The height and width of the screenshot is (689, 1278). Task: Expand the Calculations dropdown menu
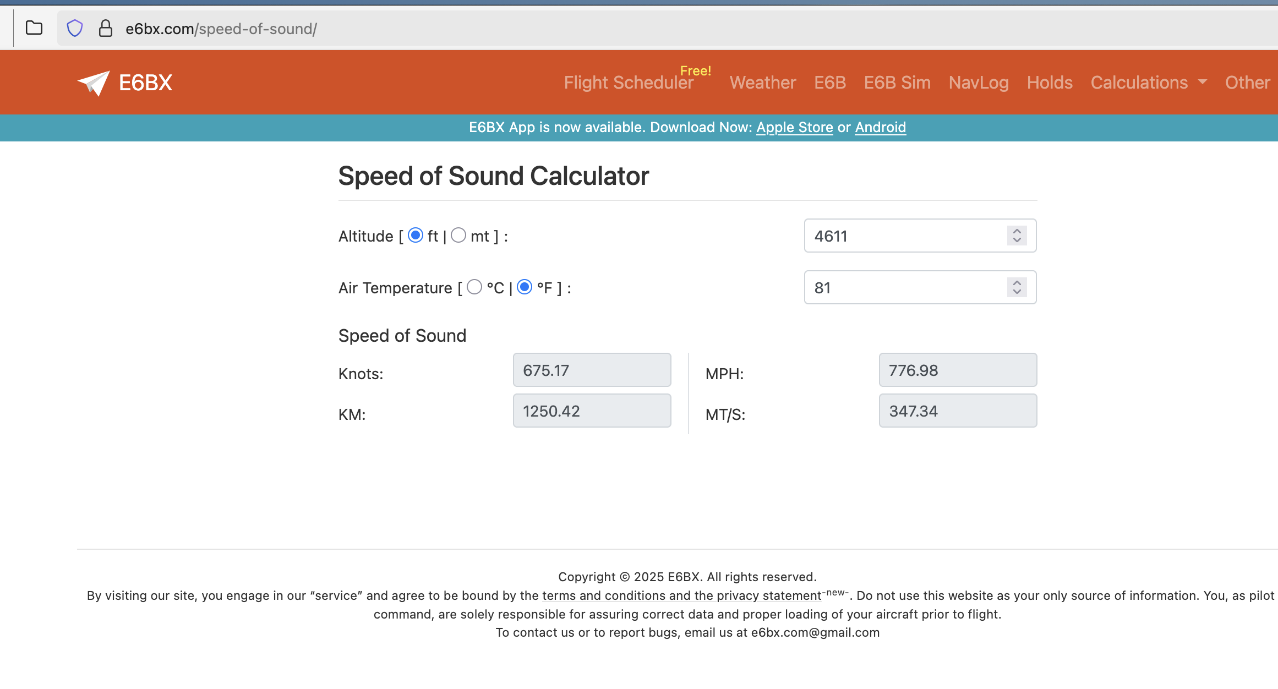click(1149, 83)
